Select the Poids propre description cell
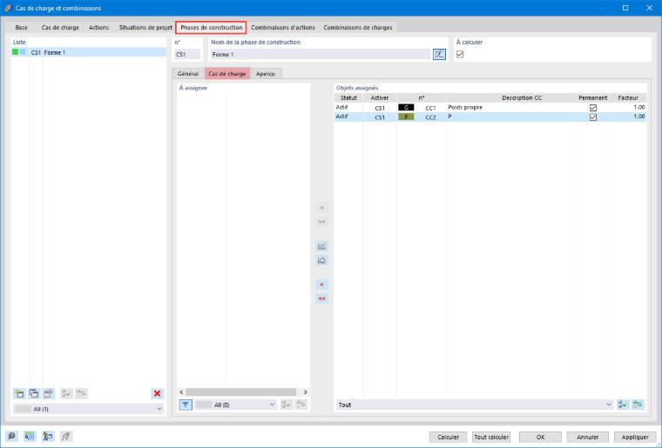662x448 pixels. point(510,108)
